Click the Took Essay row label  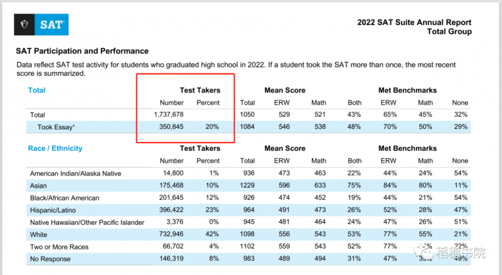pyautogui.click(x=56, y=127)
